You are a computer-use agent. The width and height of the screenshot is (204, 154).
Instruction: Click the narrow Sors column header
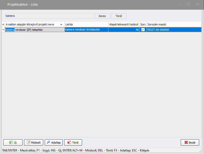(143, 24)
